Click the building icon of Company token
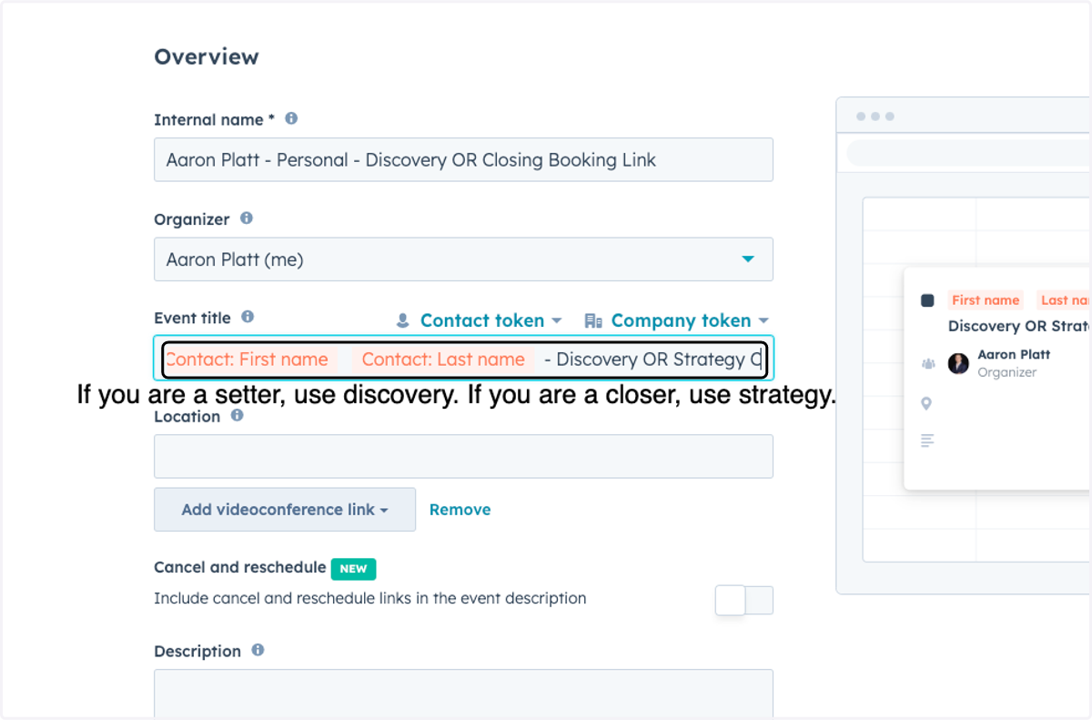The width and height of the screenshot is (1092, 720). [x=593, y=320]
